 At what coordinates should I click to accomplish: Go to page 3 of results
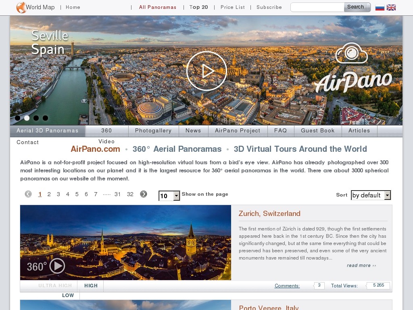coord(58,194)
